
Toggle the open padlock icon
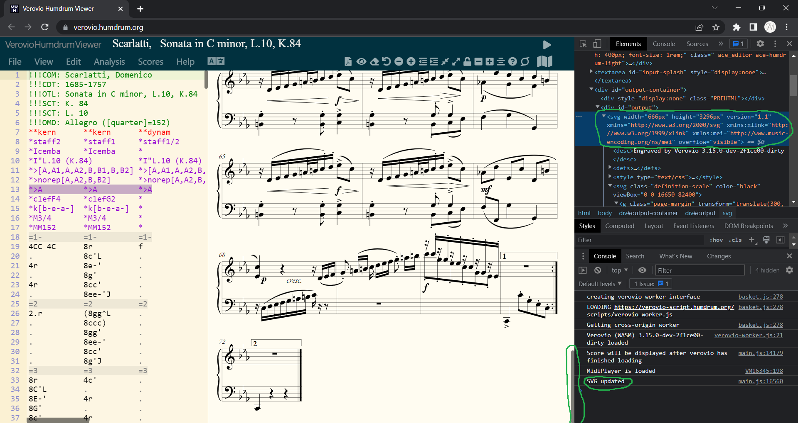467,61
